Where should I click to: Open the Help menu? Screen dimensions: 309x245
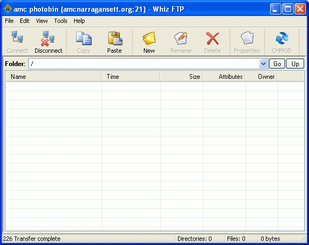click(x=79, y=21)
